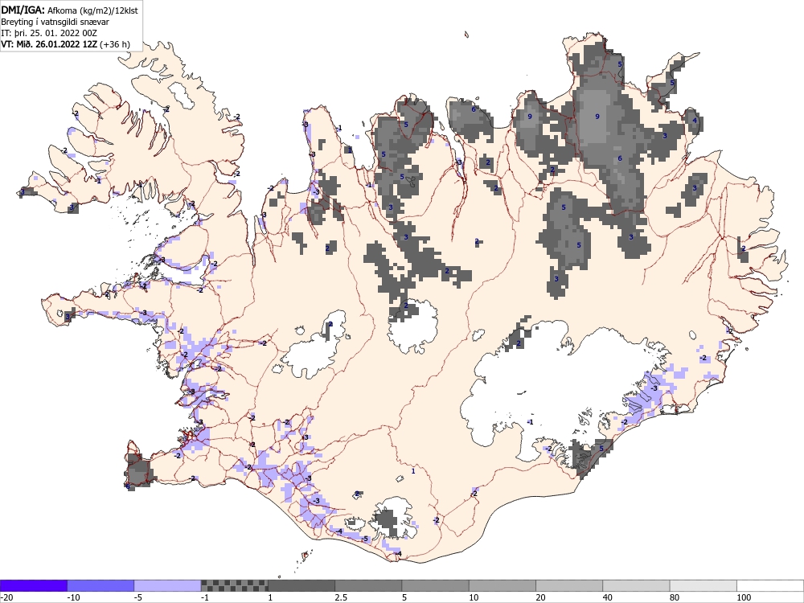Click the '2.5' legend scale label
804x603 pixels.
(340, 597)
